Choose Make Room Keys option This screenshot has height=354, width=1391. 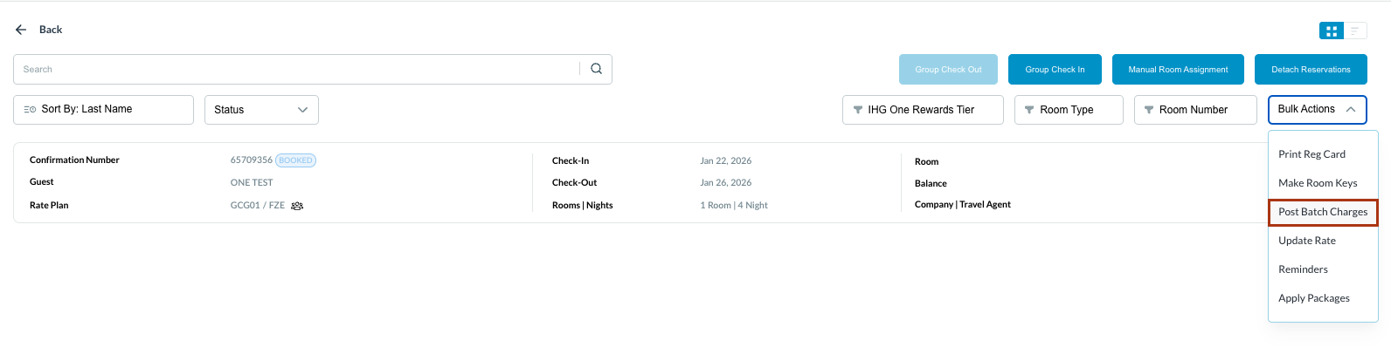[1318, 183]
